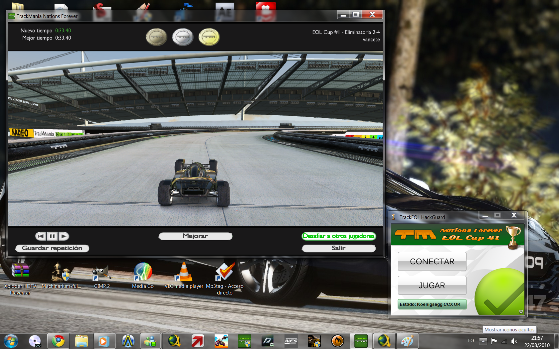This screenshot has height=349, width=559.
Task: Click the race car in the replay view
Action: click(194, 183)
